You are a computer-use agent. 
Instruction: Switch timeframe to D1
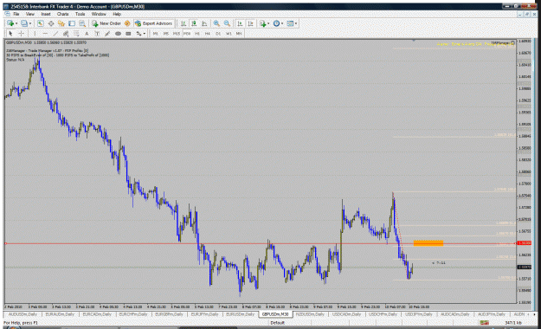(x=218, y=34)
